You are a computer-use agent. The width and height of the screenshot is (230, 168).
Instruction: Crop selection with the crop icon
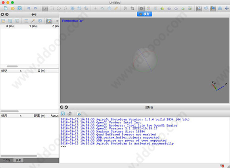click(132, 8)
